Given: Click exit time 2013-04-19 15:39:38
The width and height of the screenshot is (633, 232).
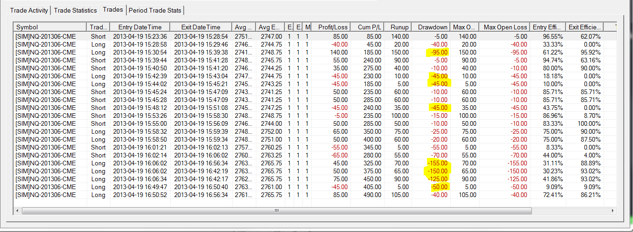Looking at the screenshot, I should click(201, 52).
